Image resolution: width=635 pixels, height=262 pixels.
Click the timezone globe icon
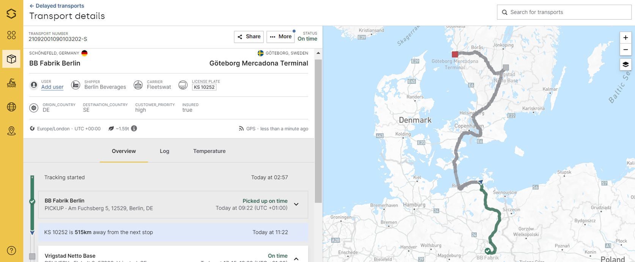pyautogui.click(x=32, y=129)
